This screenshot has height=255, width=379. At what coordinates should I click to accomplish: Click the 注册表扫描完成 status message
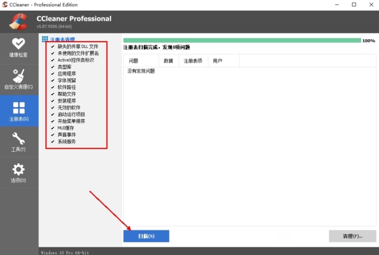[x=157, y=47]
